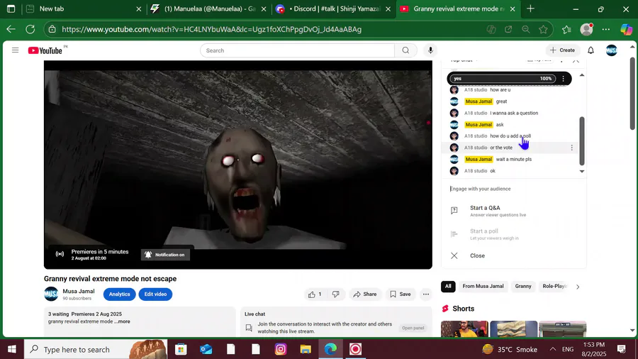Click chat message 'wait a minute pls'
The width and height of the screenshot is (638, 359).
coord(513,159)
